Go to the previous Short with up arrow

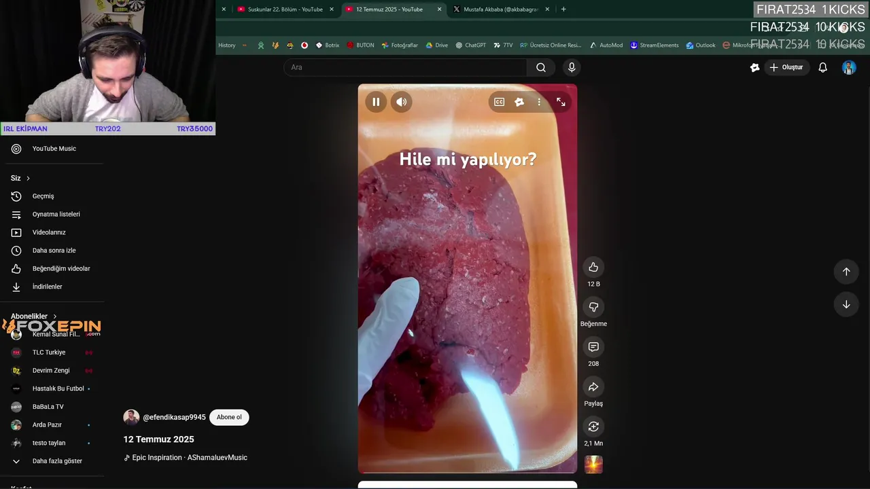pyautogui.click(x=846, y=272)
